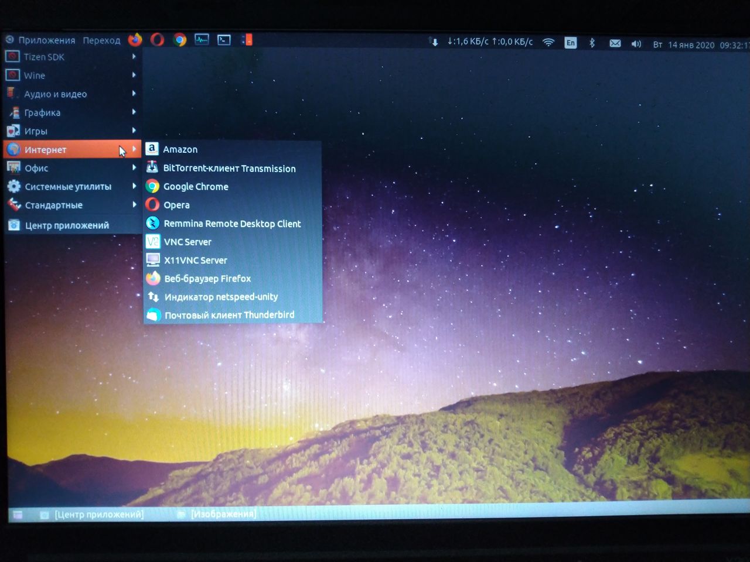Viewport: 750px width, 562px height.
Task: Switch to Центр приложений taskbar window
Action: click(x=93, y=515)
